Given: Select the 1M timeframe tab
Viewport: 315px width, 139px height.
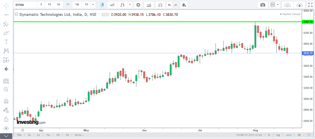Looking at the screenshot, I should click(x=77, y=5).
